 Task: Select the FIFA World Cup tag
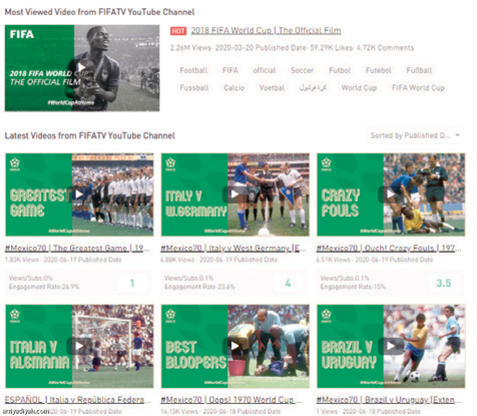click(x=418, y=88)
